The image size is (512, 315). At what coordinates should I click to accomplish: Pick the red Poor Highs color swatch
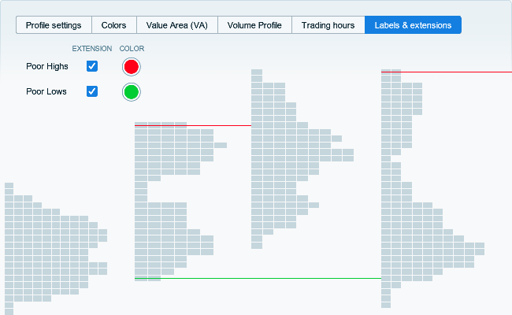[131, 66]
